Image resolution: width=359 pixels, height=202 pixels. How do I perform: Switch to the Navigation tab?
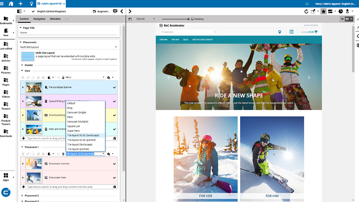pyautogui.click(x=39, y=19)
